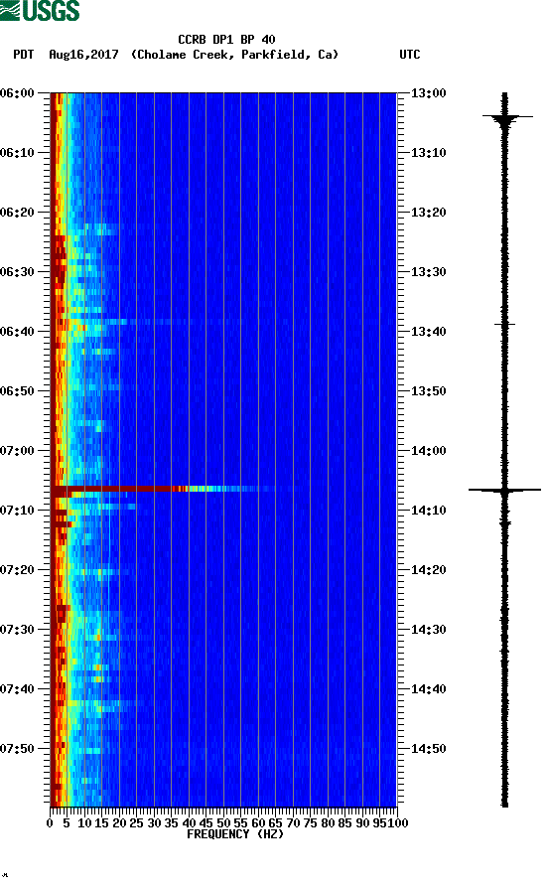Click the '06:40' PDT time label
Image resolution: width=548 pixels, height=886 pixels.
[17, 332]
